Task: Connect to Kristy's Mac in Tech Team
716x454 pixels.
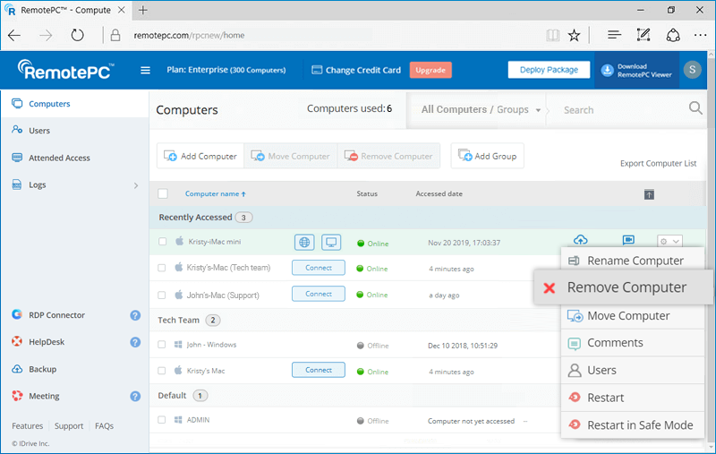Action: pos(319,370)
